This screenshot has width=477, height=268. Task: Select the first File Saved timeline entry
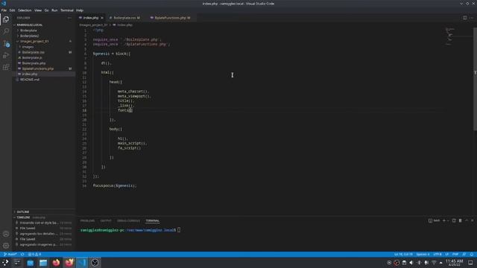(44, 229)
